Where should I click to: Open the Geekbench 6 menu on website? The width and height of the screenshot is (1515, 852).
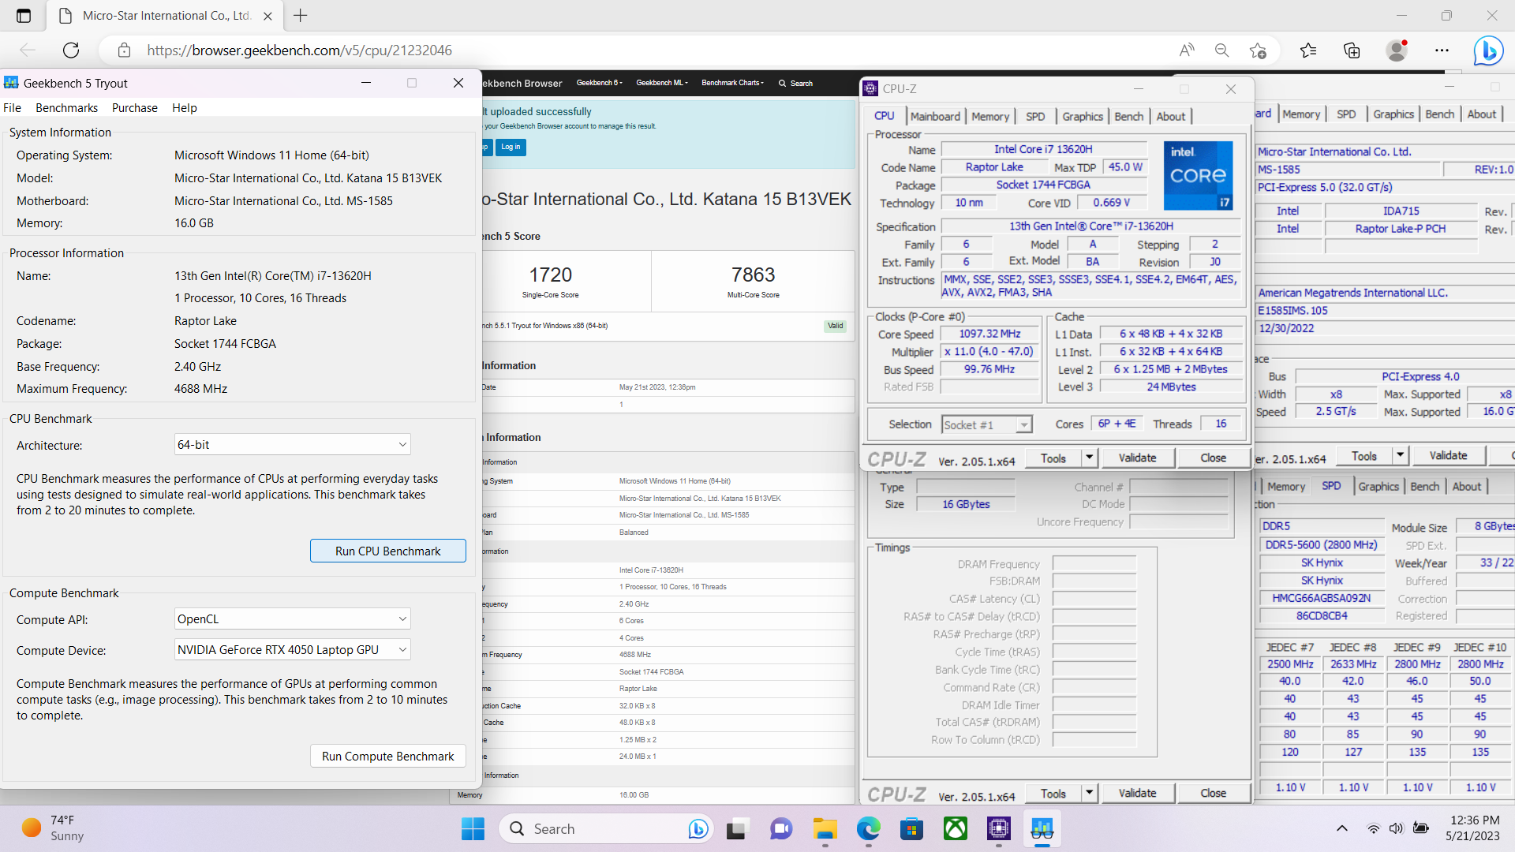tap(599, 83)
